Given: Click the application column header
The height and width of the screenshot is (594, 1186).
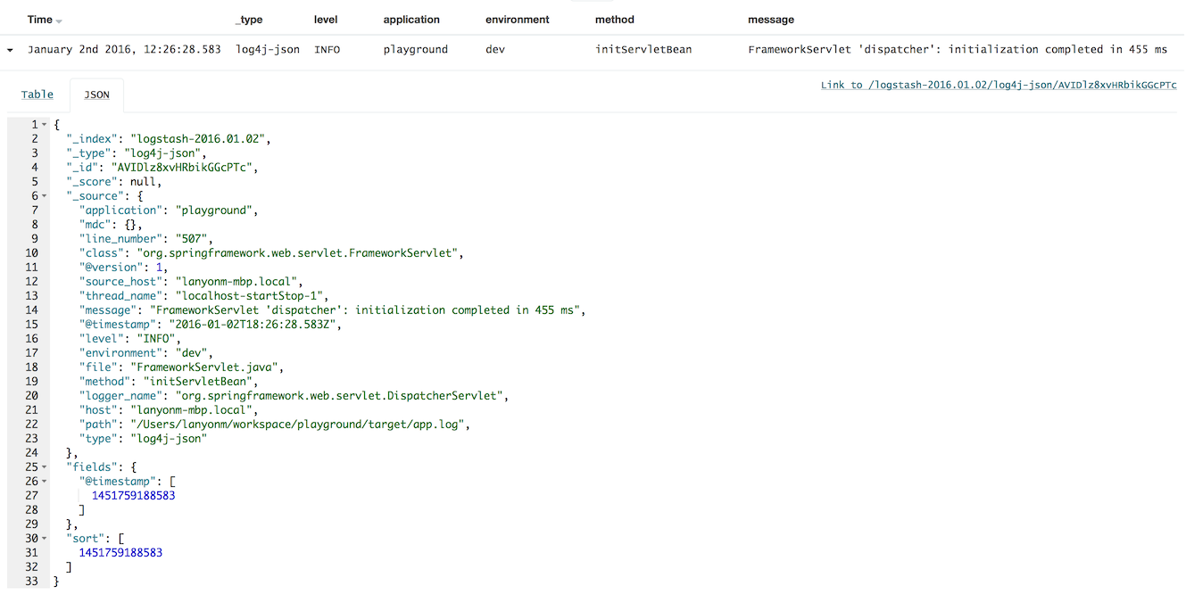Looking at the screenshot, I should tap(411, 19).
